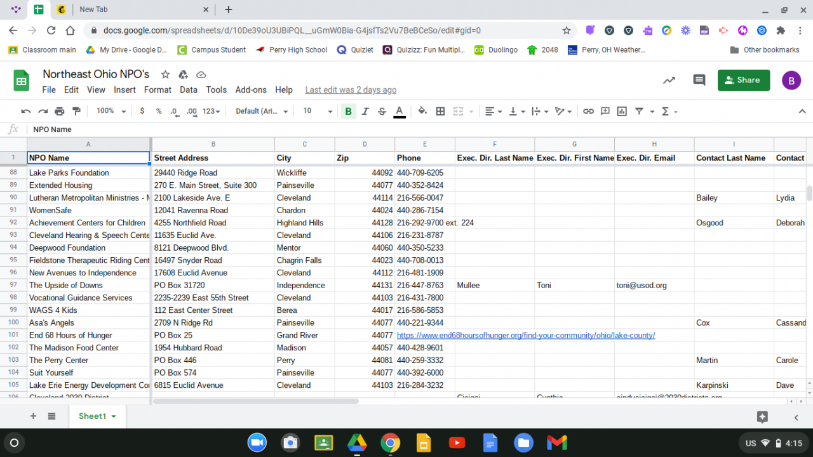Click the Insert chart icon

point(622,111)
